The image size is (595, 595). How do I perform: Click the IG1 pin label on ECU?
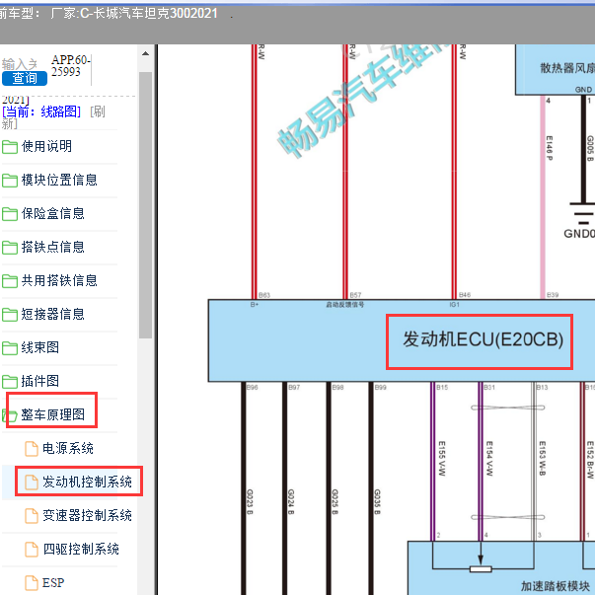tap(454, 304)
